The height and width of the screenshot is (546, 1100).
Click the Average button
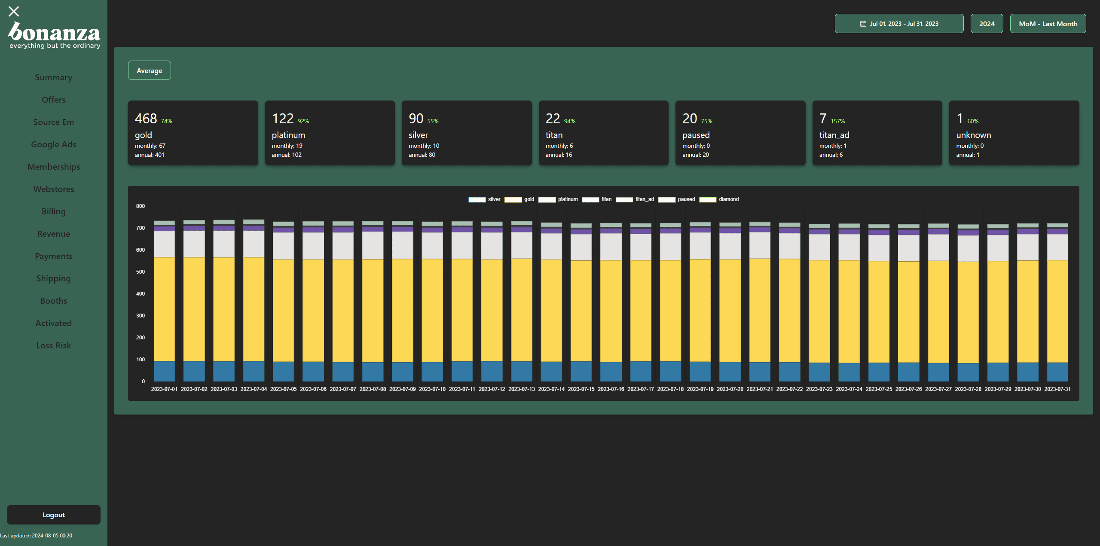click(150, 70)
